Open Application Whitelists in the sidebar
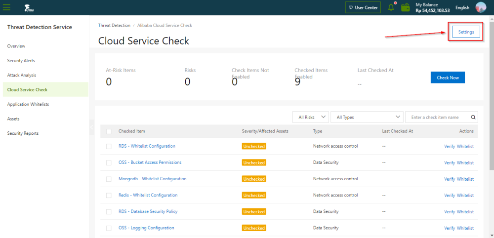Viewport: 494px width, 238px height. (x=45, y=104)
